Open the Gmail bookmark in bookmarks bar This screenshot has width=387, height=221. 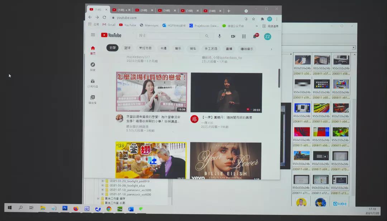click(109, 25)
